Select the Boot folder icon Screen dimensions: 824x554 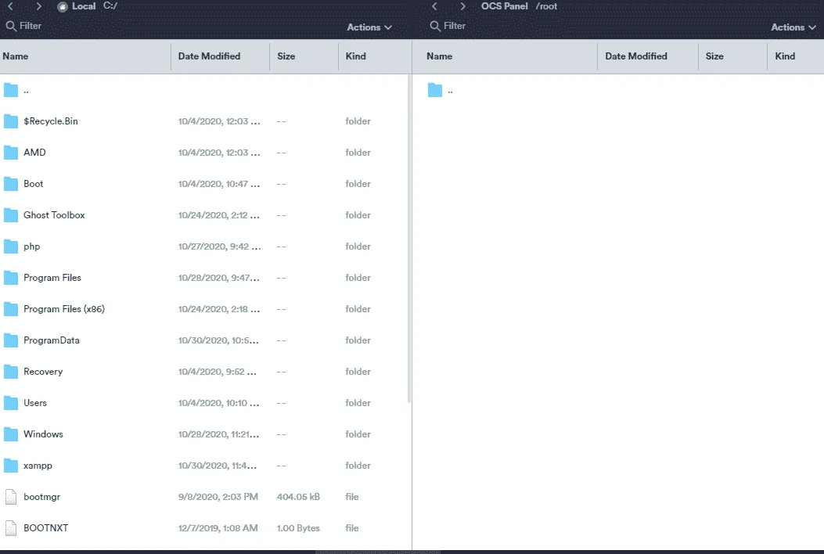point(11,184)
